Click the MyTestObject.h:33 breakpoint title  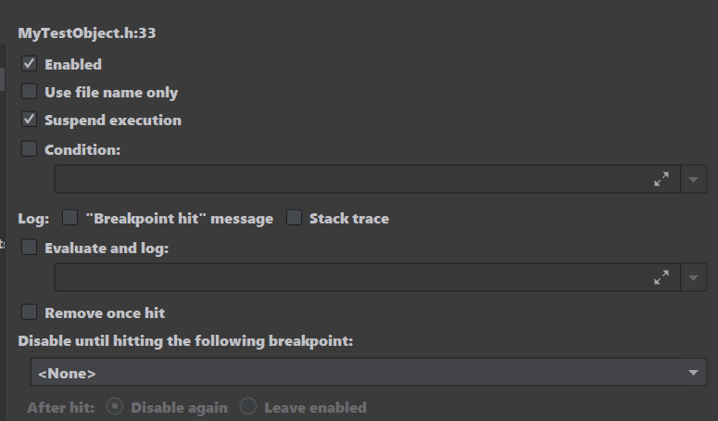click(87, 33)
